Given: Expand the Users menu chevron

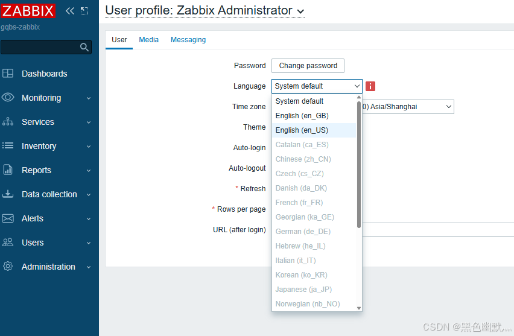Looking at the screenshot, I should click(x=89, y=243).
